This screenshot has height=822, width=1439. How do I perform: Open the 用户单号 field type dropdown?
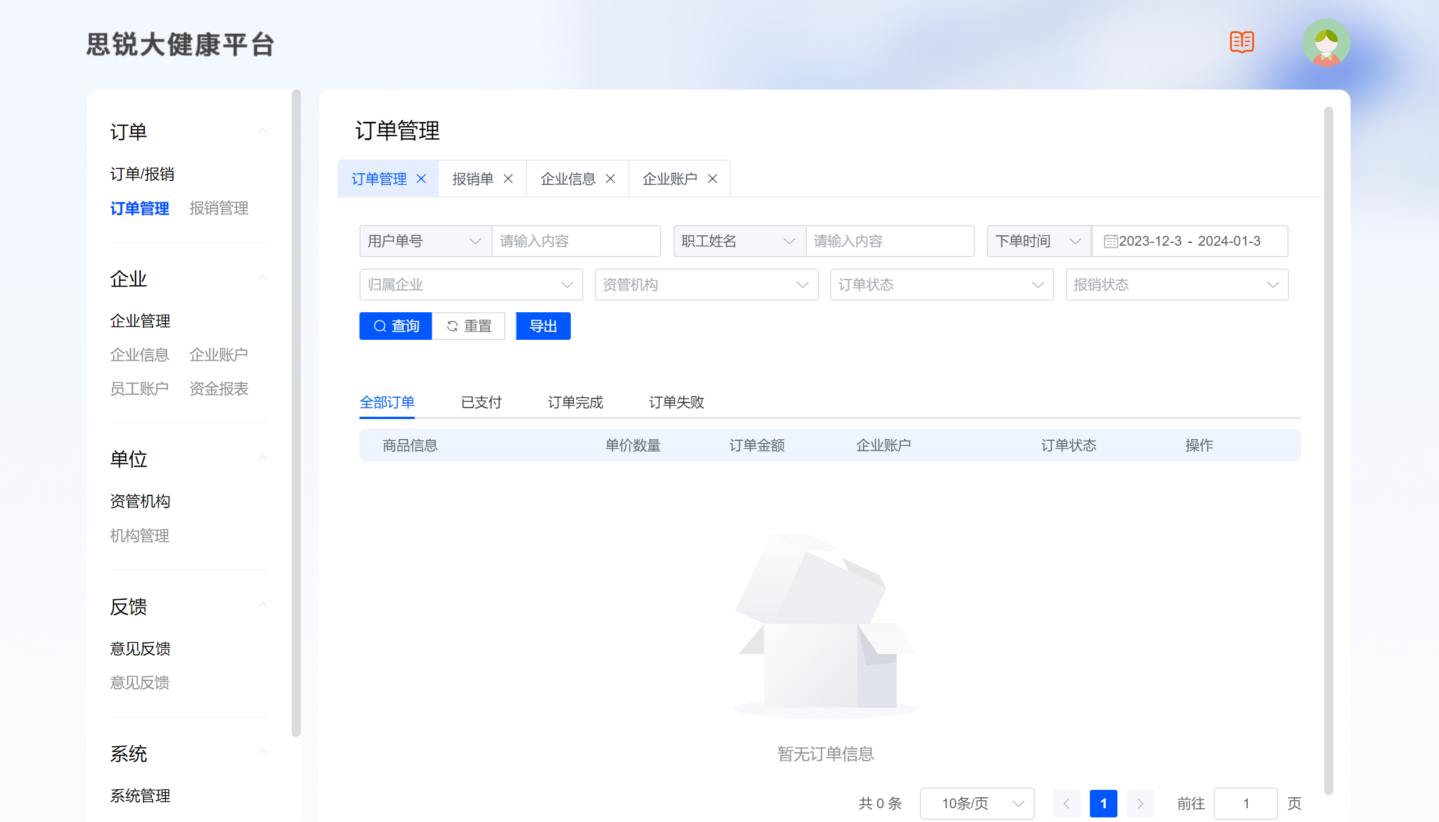(425, 241)
